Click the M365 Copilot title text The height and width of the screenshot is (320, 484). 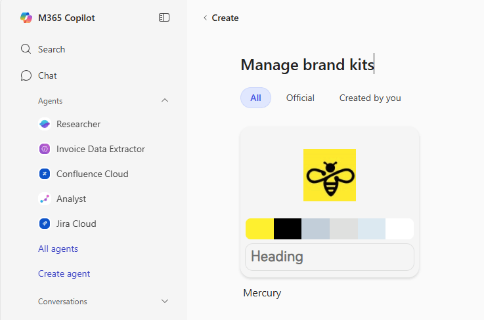pyautogui.click(x=66, y=18)
